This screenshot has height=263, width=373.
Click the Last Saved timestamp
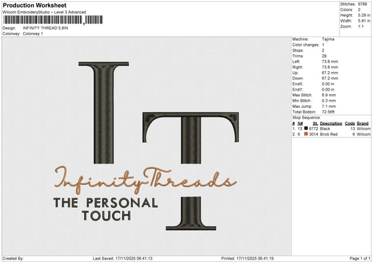[x=122, y=258]
